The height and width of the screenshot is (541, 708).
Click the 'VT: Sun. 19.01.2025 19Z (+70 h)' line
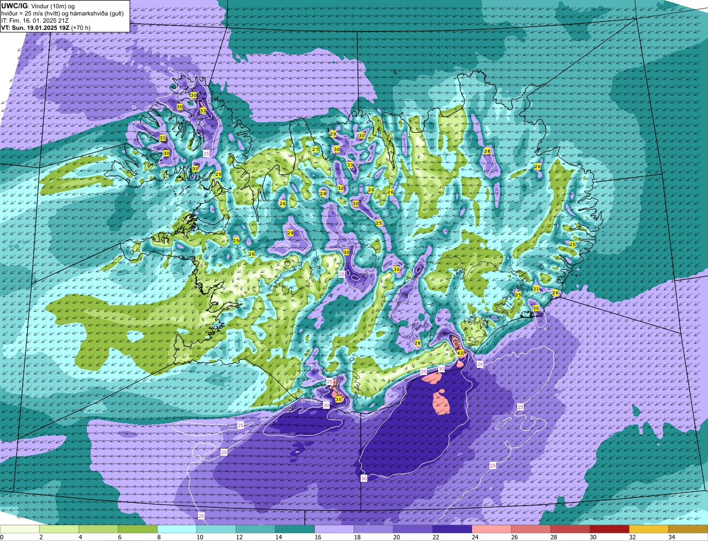[46, 28]
